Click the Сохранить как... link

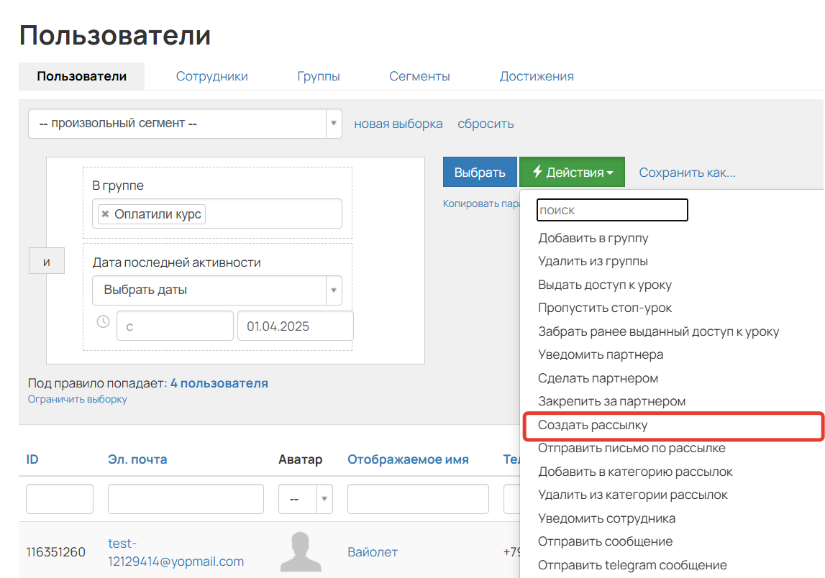[x=687, y=173]
